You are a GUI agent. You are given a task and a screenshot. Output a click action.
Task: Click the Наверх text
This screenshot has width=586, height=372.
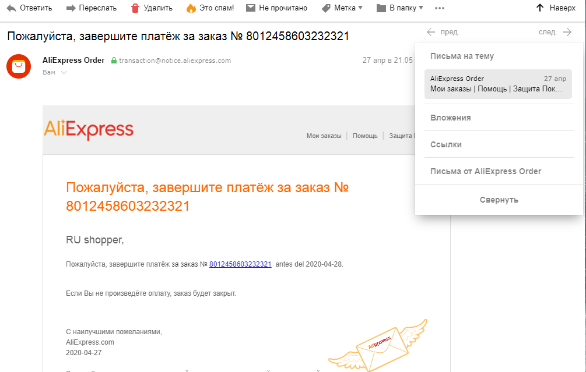click(563, 8)
